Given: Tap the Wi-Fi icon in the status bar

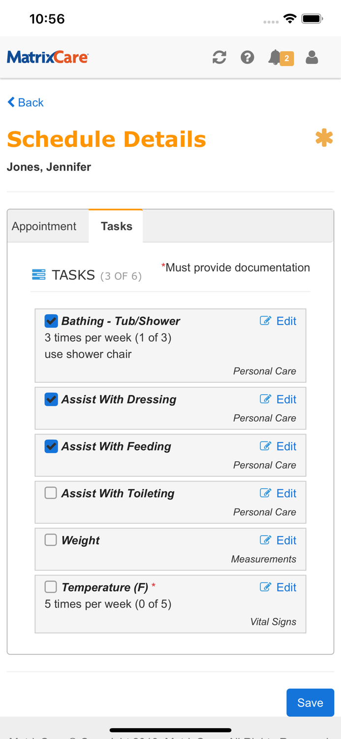Looking at the screenshot, I should [290, 18].
